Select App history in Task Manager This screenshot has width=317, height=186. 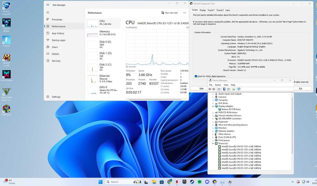click(64, 33)
